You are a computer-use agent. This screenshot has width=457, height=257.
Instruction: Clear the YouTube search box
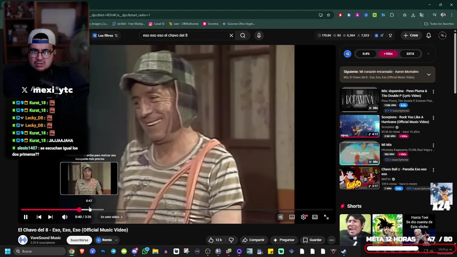(231, 35)
